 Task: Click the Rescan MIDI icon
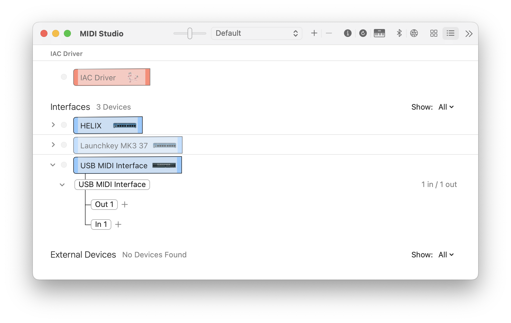(x=363, y=33)
